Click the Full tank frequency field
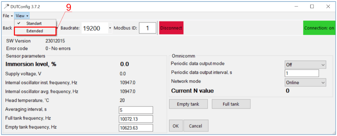 [136, 119]
